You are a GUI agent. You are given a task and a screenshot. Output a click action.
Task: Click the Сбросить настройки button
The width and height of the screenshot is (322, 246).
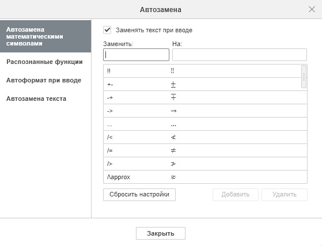point(139,195)
